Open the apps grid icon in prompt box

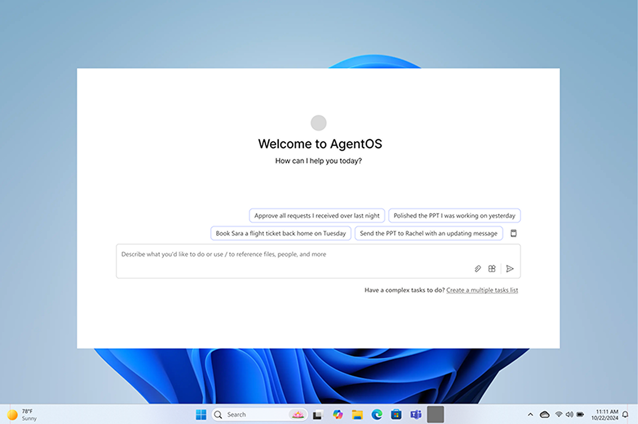492,269
